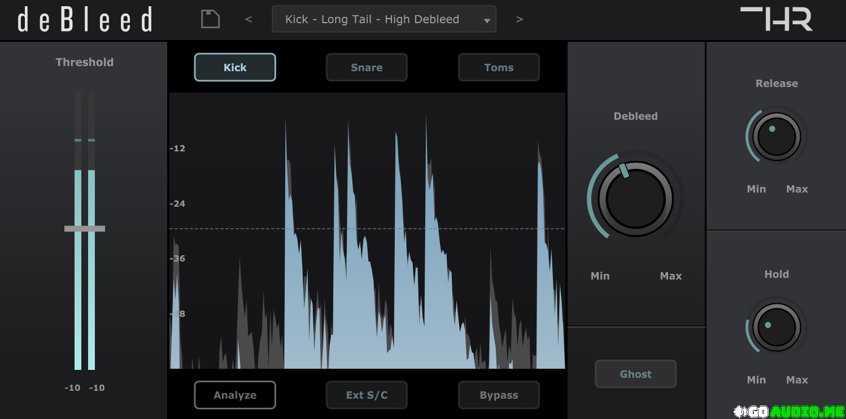Toggle the Ext S/C button
846x419 pixels.
(x=367, y=395)
